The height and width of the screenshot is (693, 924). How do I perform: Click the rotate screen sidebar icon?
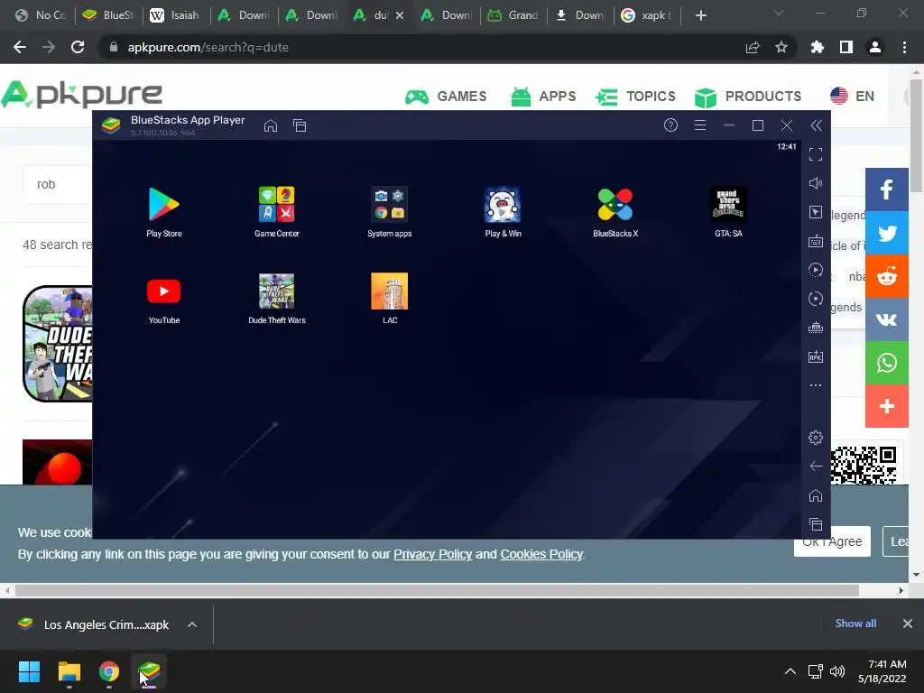816,299
